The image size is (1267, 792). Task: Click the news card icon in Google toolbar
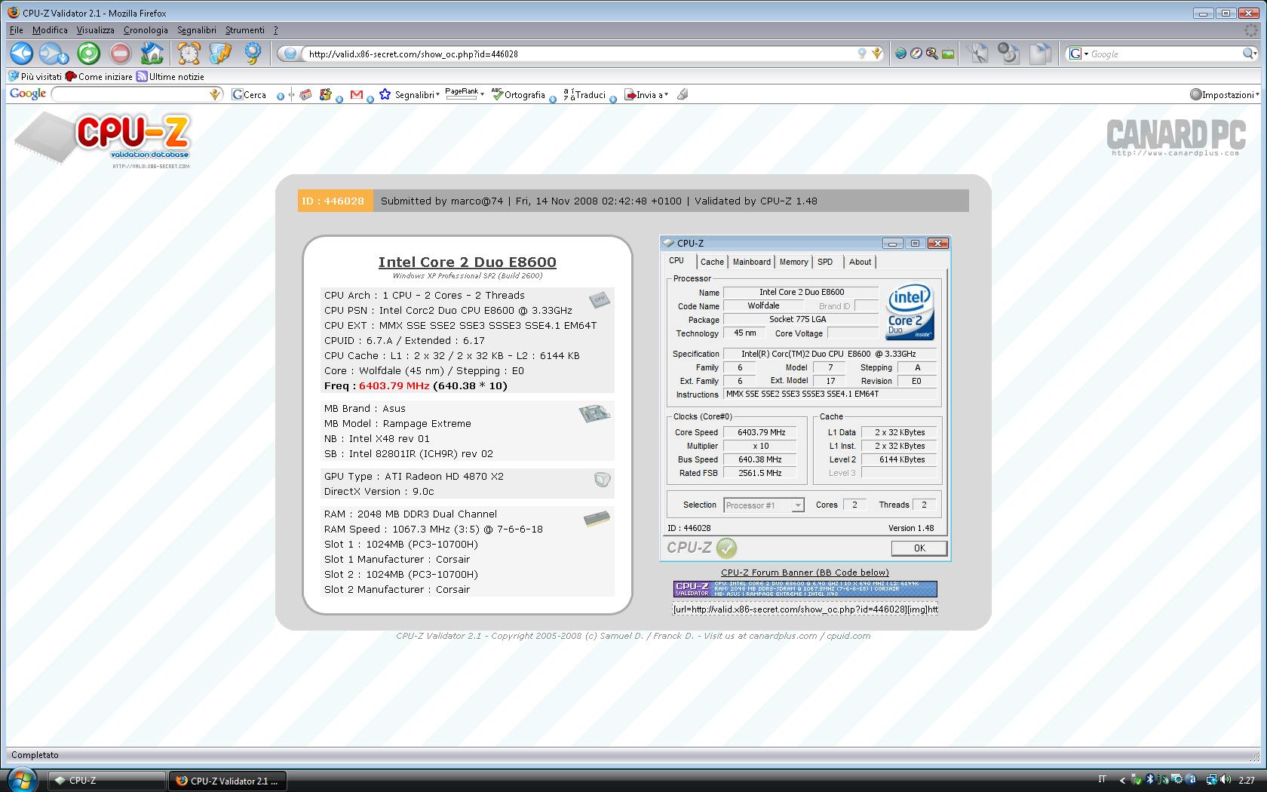tap(305, 95)
